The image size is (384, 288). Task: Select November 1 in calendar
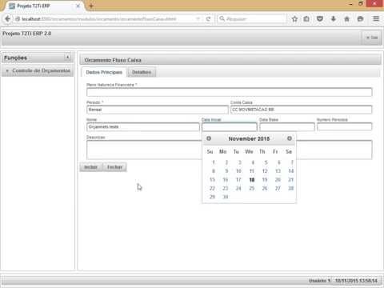coord(213,162)
